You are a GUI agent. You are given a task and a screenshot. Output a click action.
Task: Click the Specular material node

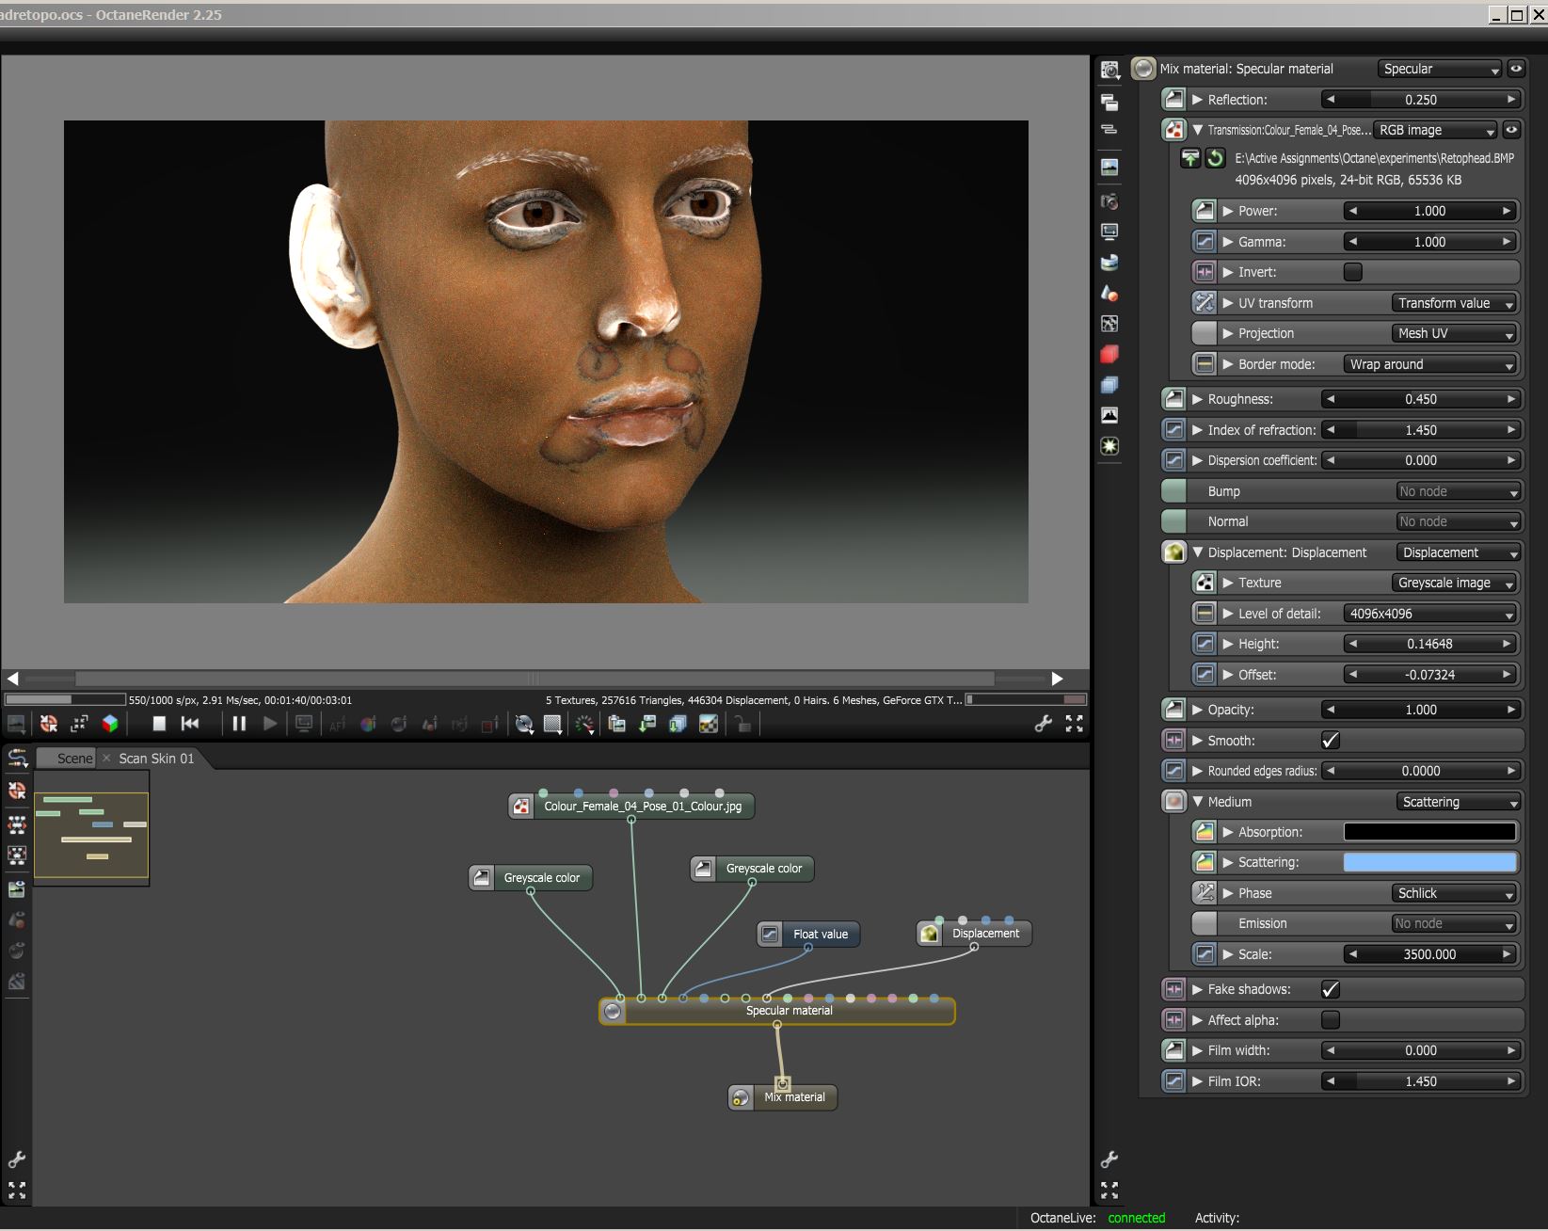(789, 1011)
